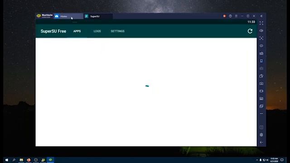
Task: Open the help question mark icon
Action: pos(230,16)
